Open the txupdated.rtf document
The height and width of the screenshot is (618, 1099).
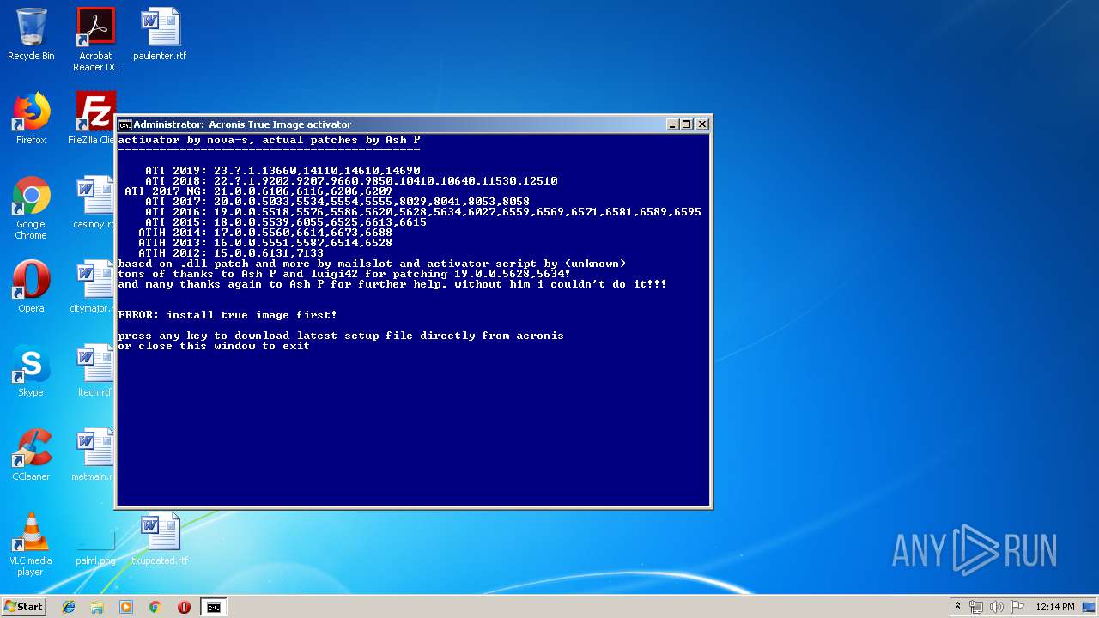[160, 539]
